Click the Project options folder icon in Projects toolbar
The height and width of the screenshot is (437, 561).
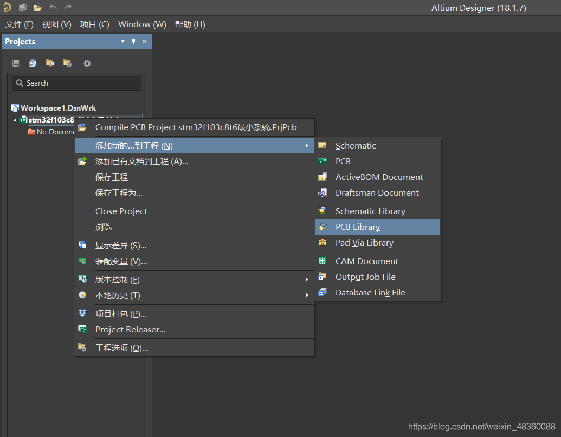click(67, 63)
